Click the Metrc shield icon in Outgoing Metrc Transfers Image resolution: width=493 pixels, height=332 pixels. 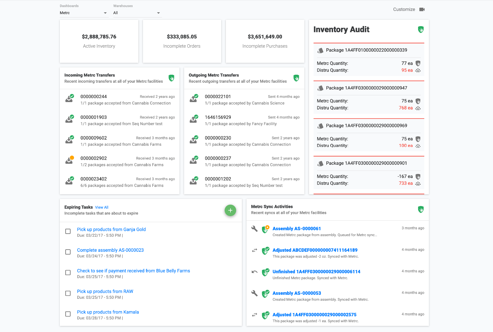tap(296, 78)
